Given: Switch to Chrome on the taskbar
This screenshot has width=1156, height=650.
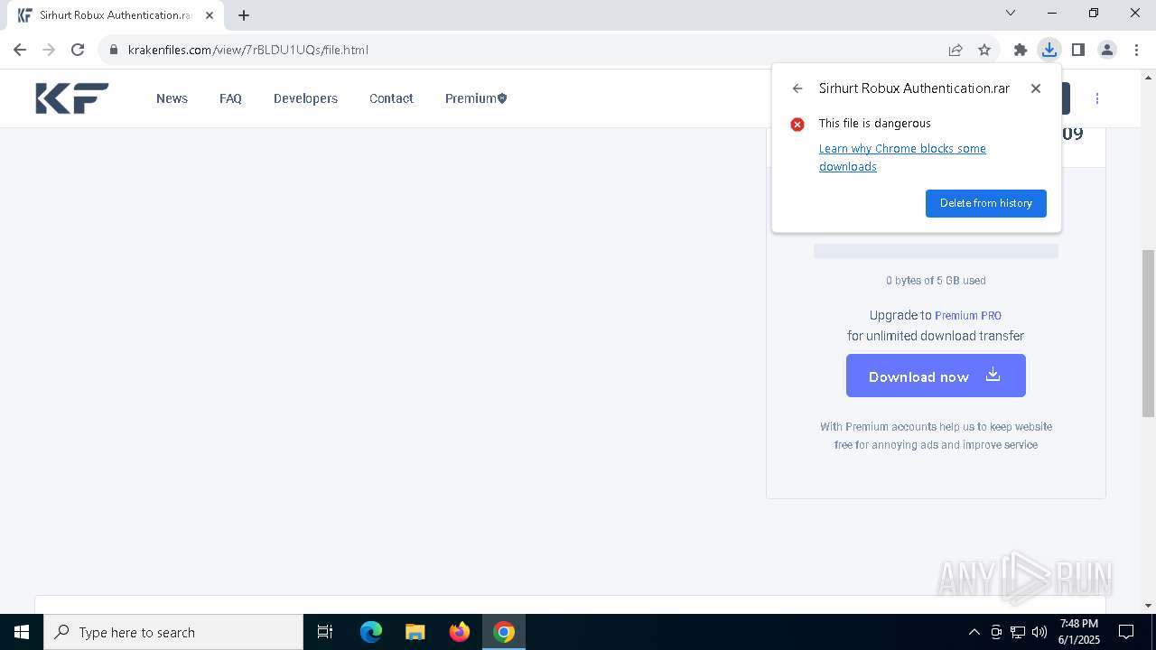Looking at the screenshot, I should (504, 632).
